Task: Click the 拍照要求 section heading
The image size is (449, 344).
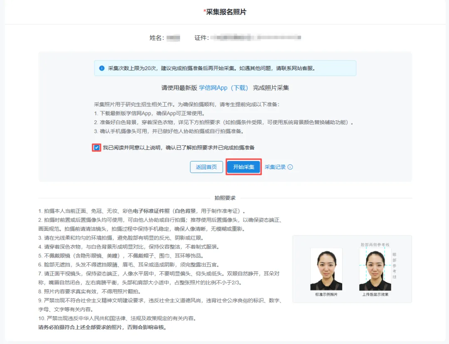Action: point(225,198)
